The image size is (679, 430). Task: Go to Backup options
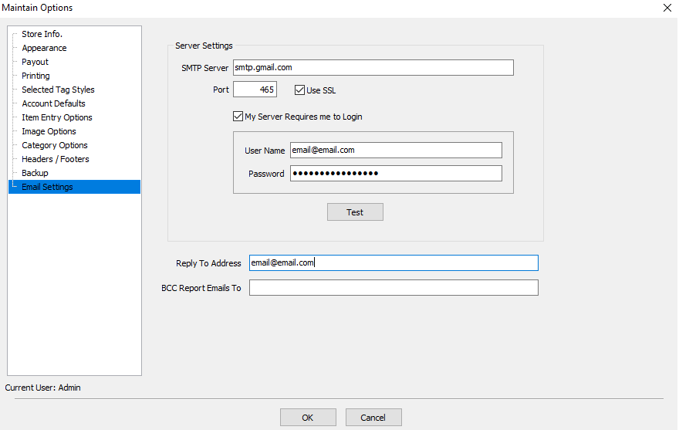(35, 172)
